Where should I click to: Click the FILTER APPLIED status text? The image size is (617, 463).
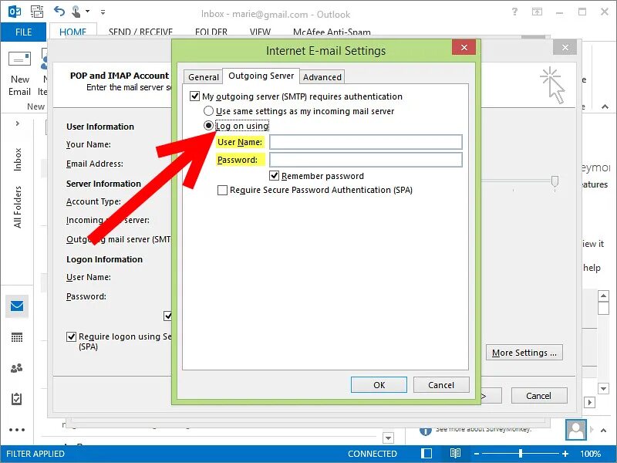[35, 454]
